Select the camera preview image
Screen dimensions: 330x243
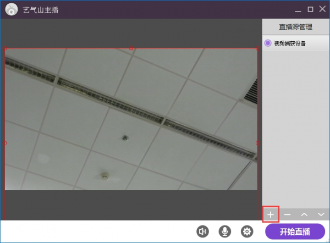click(131, 119)
